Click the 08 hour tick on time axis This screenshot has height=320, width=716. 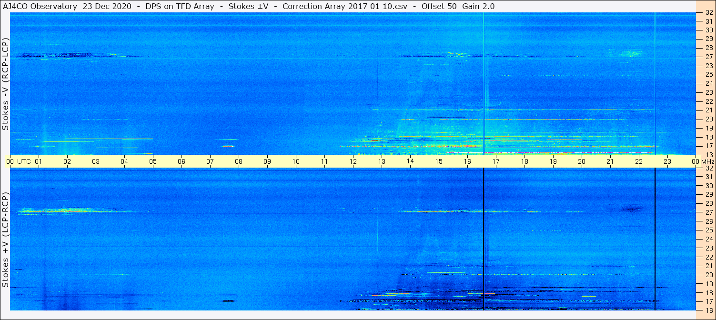(x=239, y=161)
